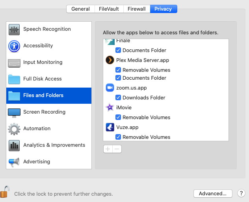Viewport: 249px width, 202px height.
Task: Disable Documents Folder under Plex Media Server
Action: [118, 78]
